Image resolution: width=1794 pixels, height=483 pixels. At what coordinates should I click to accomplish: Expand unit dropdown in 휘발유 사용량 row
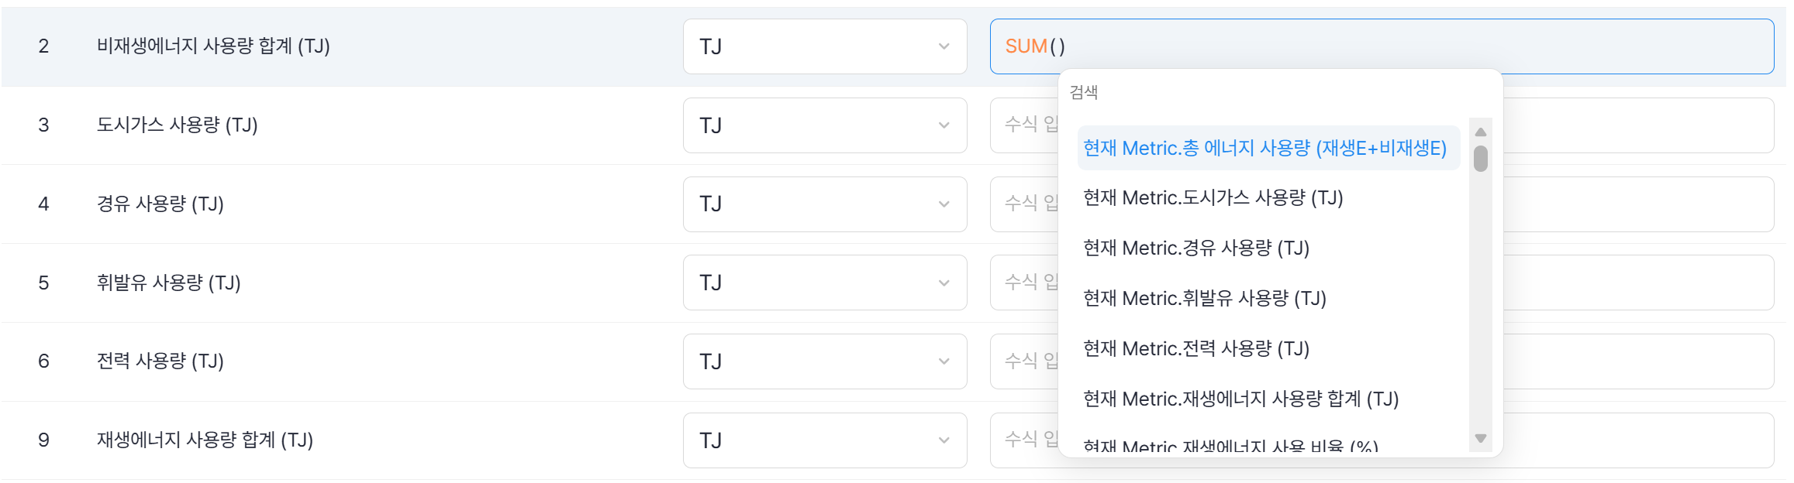pos(824,283)
